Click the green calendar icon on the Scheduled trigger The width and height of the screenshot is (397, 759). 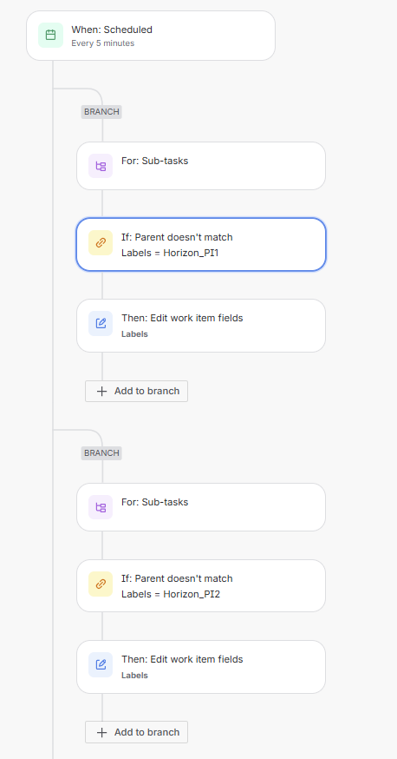click(x=51, y=35)
